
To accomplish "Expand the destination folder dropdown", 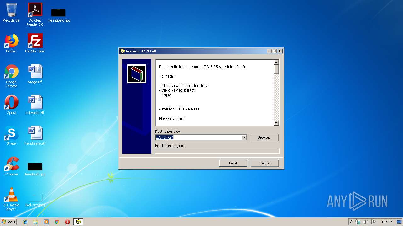I will 244,137.
